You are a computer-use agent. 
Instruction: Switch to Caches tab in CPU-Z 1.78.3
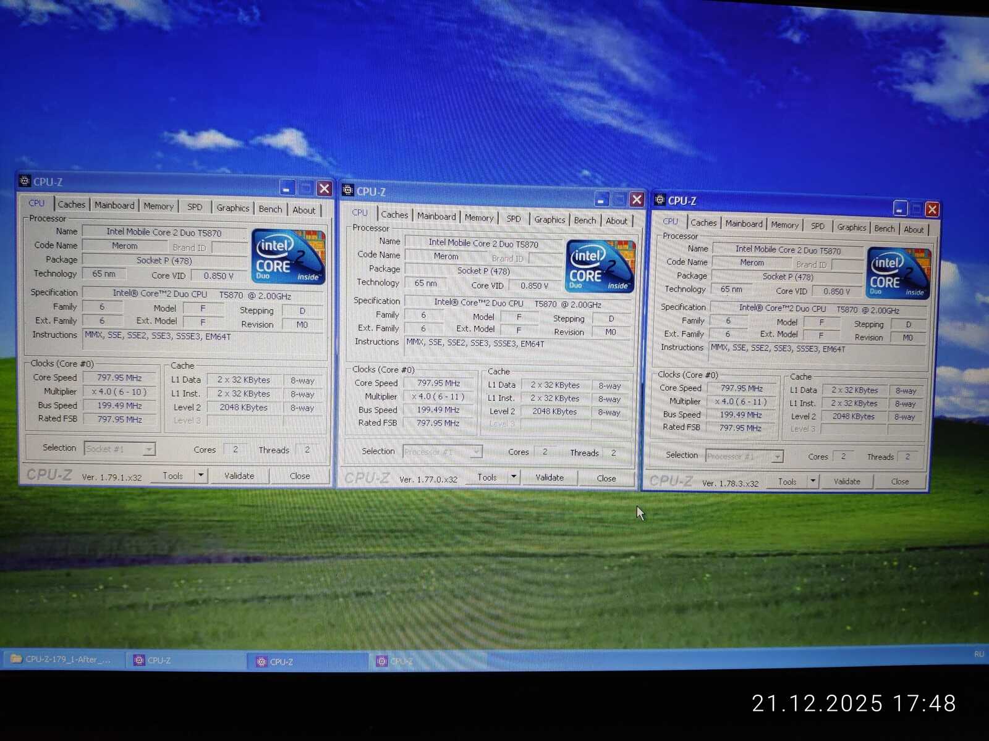[703, 223]
